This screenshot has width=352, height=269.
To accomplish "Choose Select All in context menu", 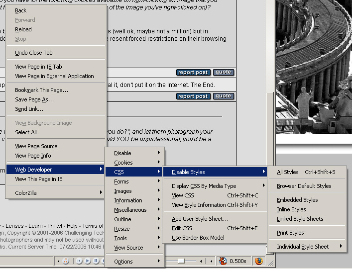I will 56,132.
